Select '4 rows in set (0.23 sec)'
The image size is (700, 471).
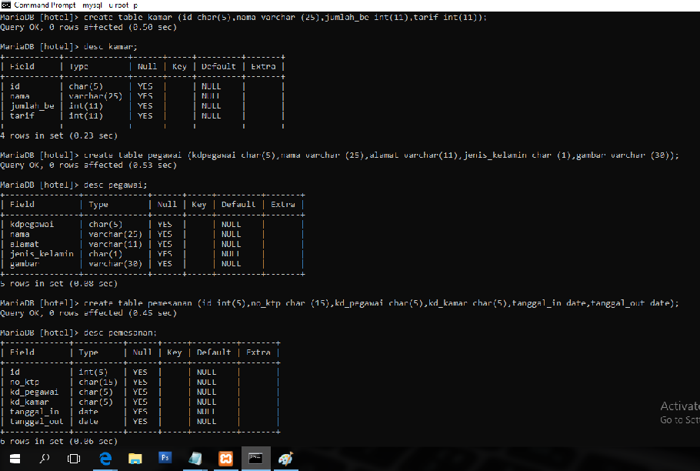tap(59, 135)
